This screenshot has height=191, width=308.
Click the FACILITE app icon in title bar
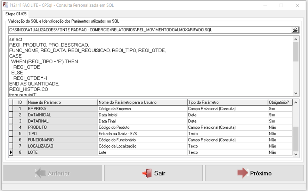click(x=5, y=5)
